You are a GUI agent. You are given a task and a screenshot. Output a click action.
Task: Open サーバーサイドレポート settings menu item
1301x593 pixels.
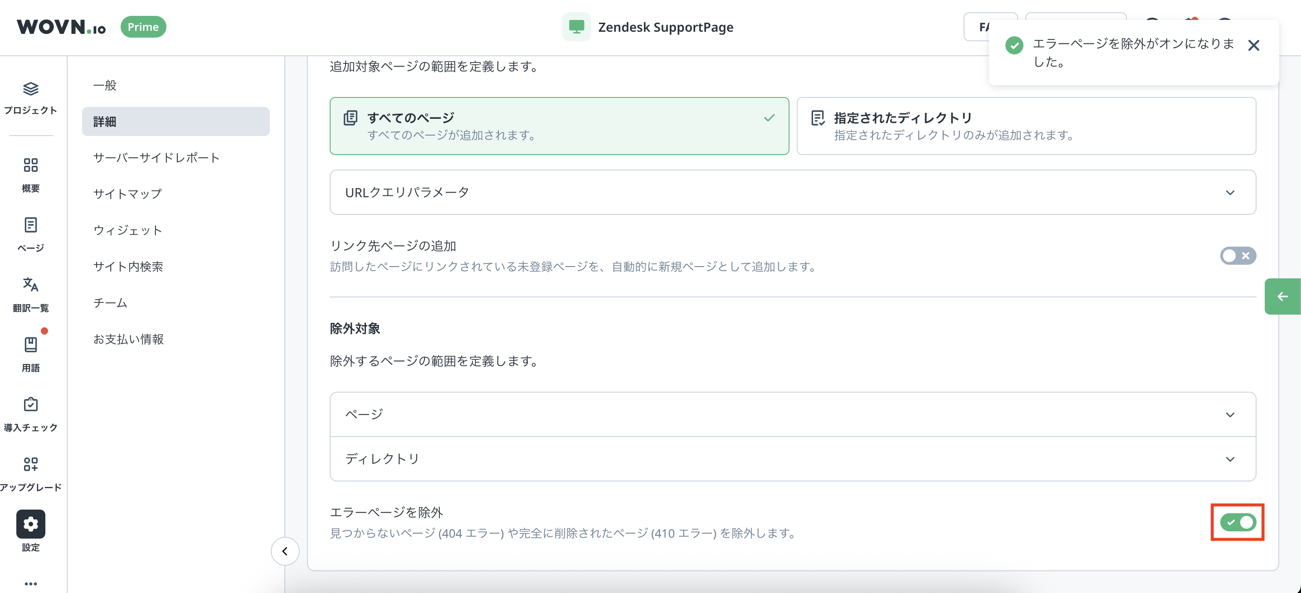click(156, 158)
